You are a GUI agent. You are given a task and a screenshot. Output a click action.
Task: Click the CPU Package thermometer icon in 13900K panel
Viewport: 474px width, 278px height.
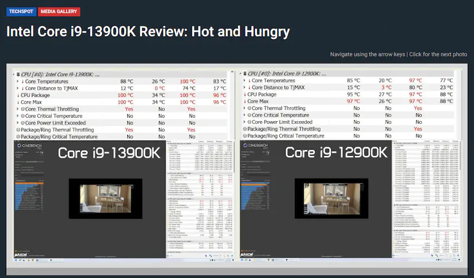(18, 95)
